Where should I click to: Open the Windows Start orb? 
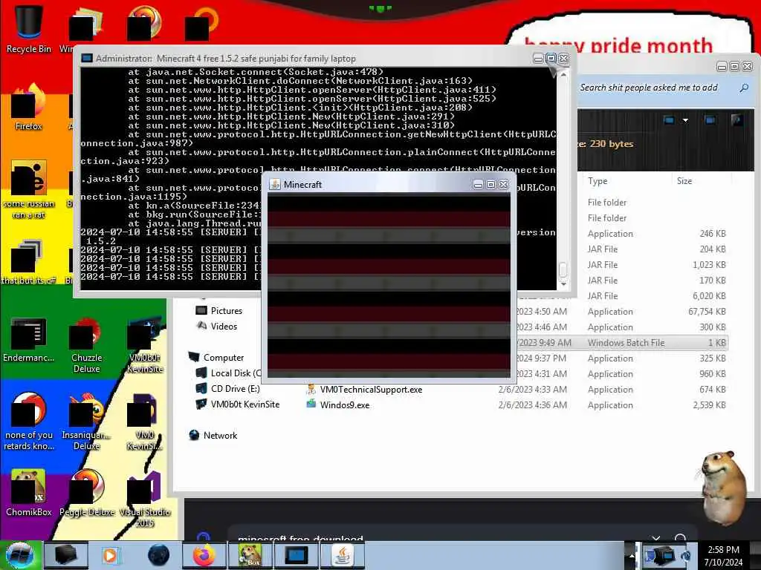19,555
